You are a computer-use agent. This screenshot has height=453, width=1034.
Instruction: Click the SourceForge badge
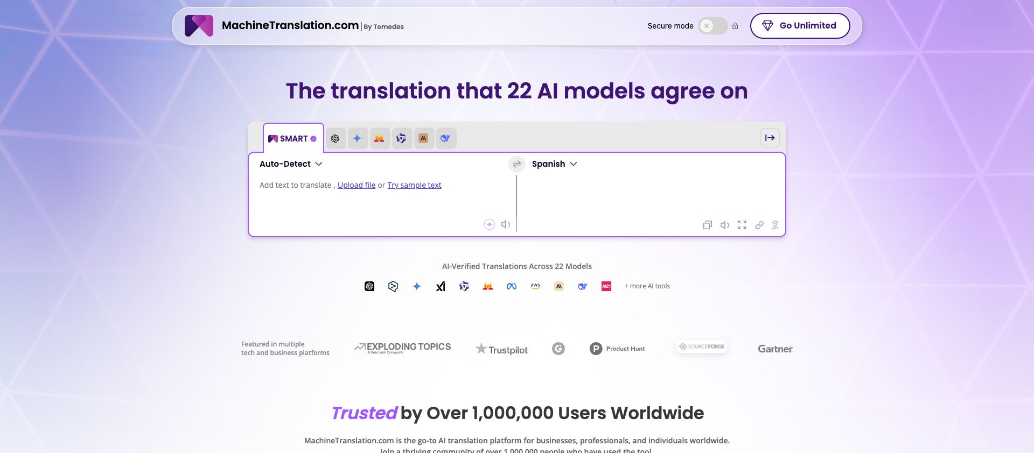coord(702,346)
